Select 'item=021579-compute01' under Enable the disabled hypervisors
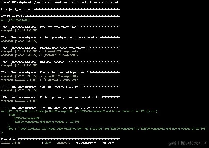Viewport: 209px width, 148px height. 61,76
